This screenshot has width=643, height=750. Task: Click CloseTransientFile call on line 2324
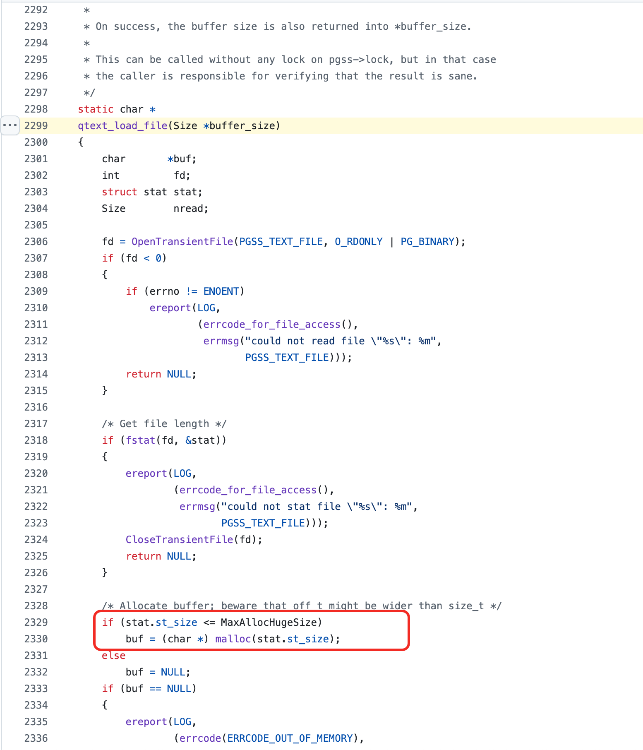click(179, 539)
